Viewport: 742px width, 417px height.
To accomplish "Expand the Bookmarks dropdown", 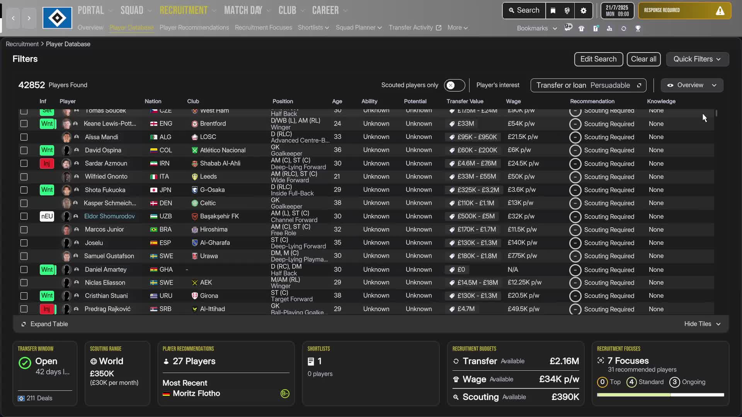I will [537, 28].
